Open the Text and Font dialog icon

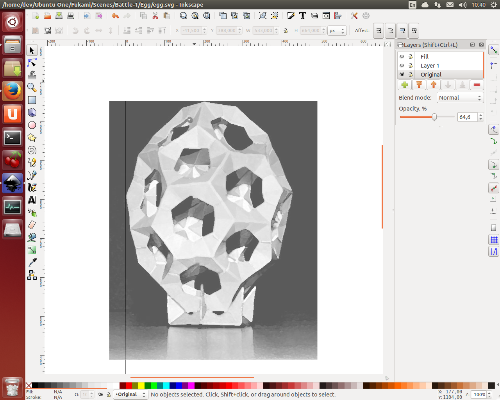[x=303, y=16]
